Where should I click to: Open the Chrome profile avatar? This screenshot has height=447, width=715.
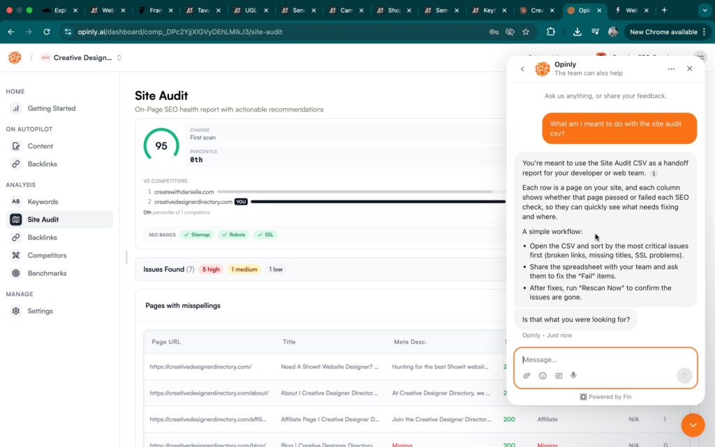pos(613,32)
